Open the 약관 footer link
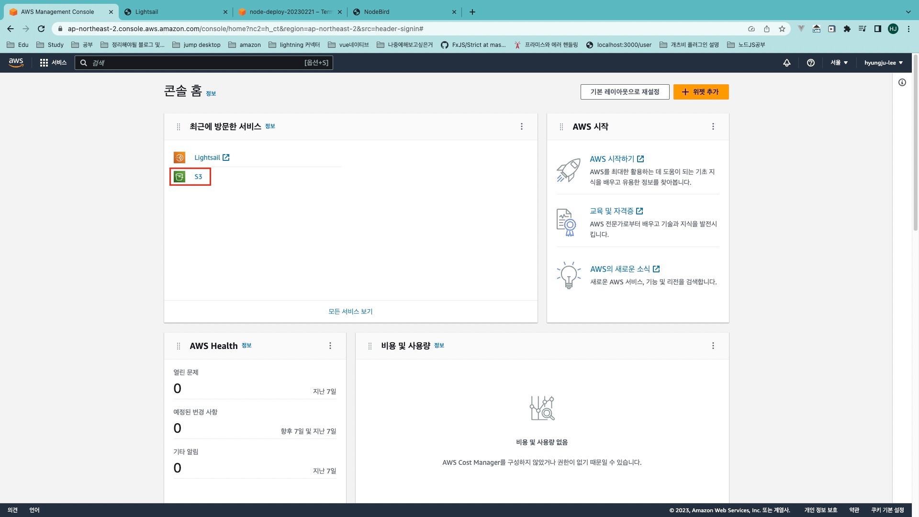Viewport: 919px width, 517px height. click(854, 510)
